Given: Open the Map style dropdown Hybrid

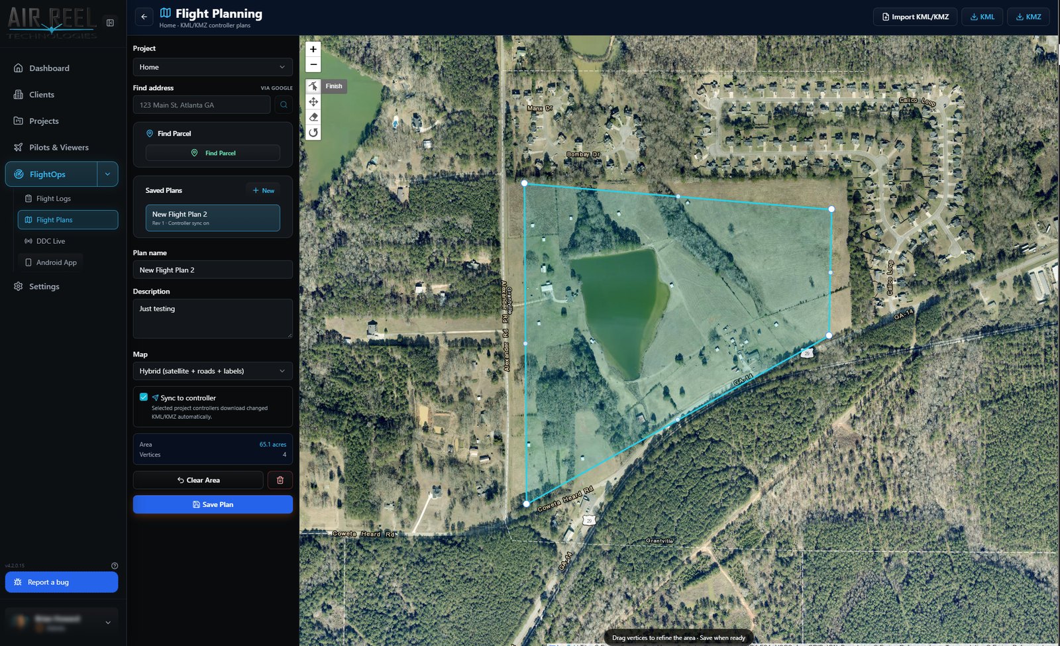Looking at the screenshot, I should 213,371.
